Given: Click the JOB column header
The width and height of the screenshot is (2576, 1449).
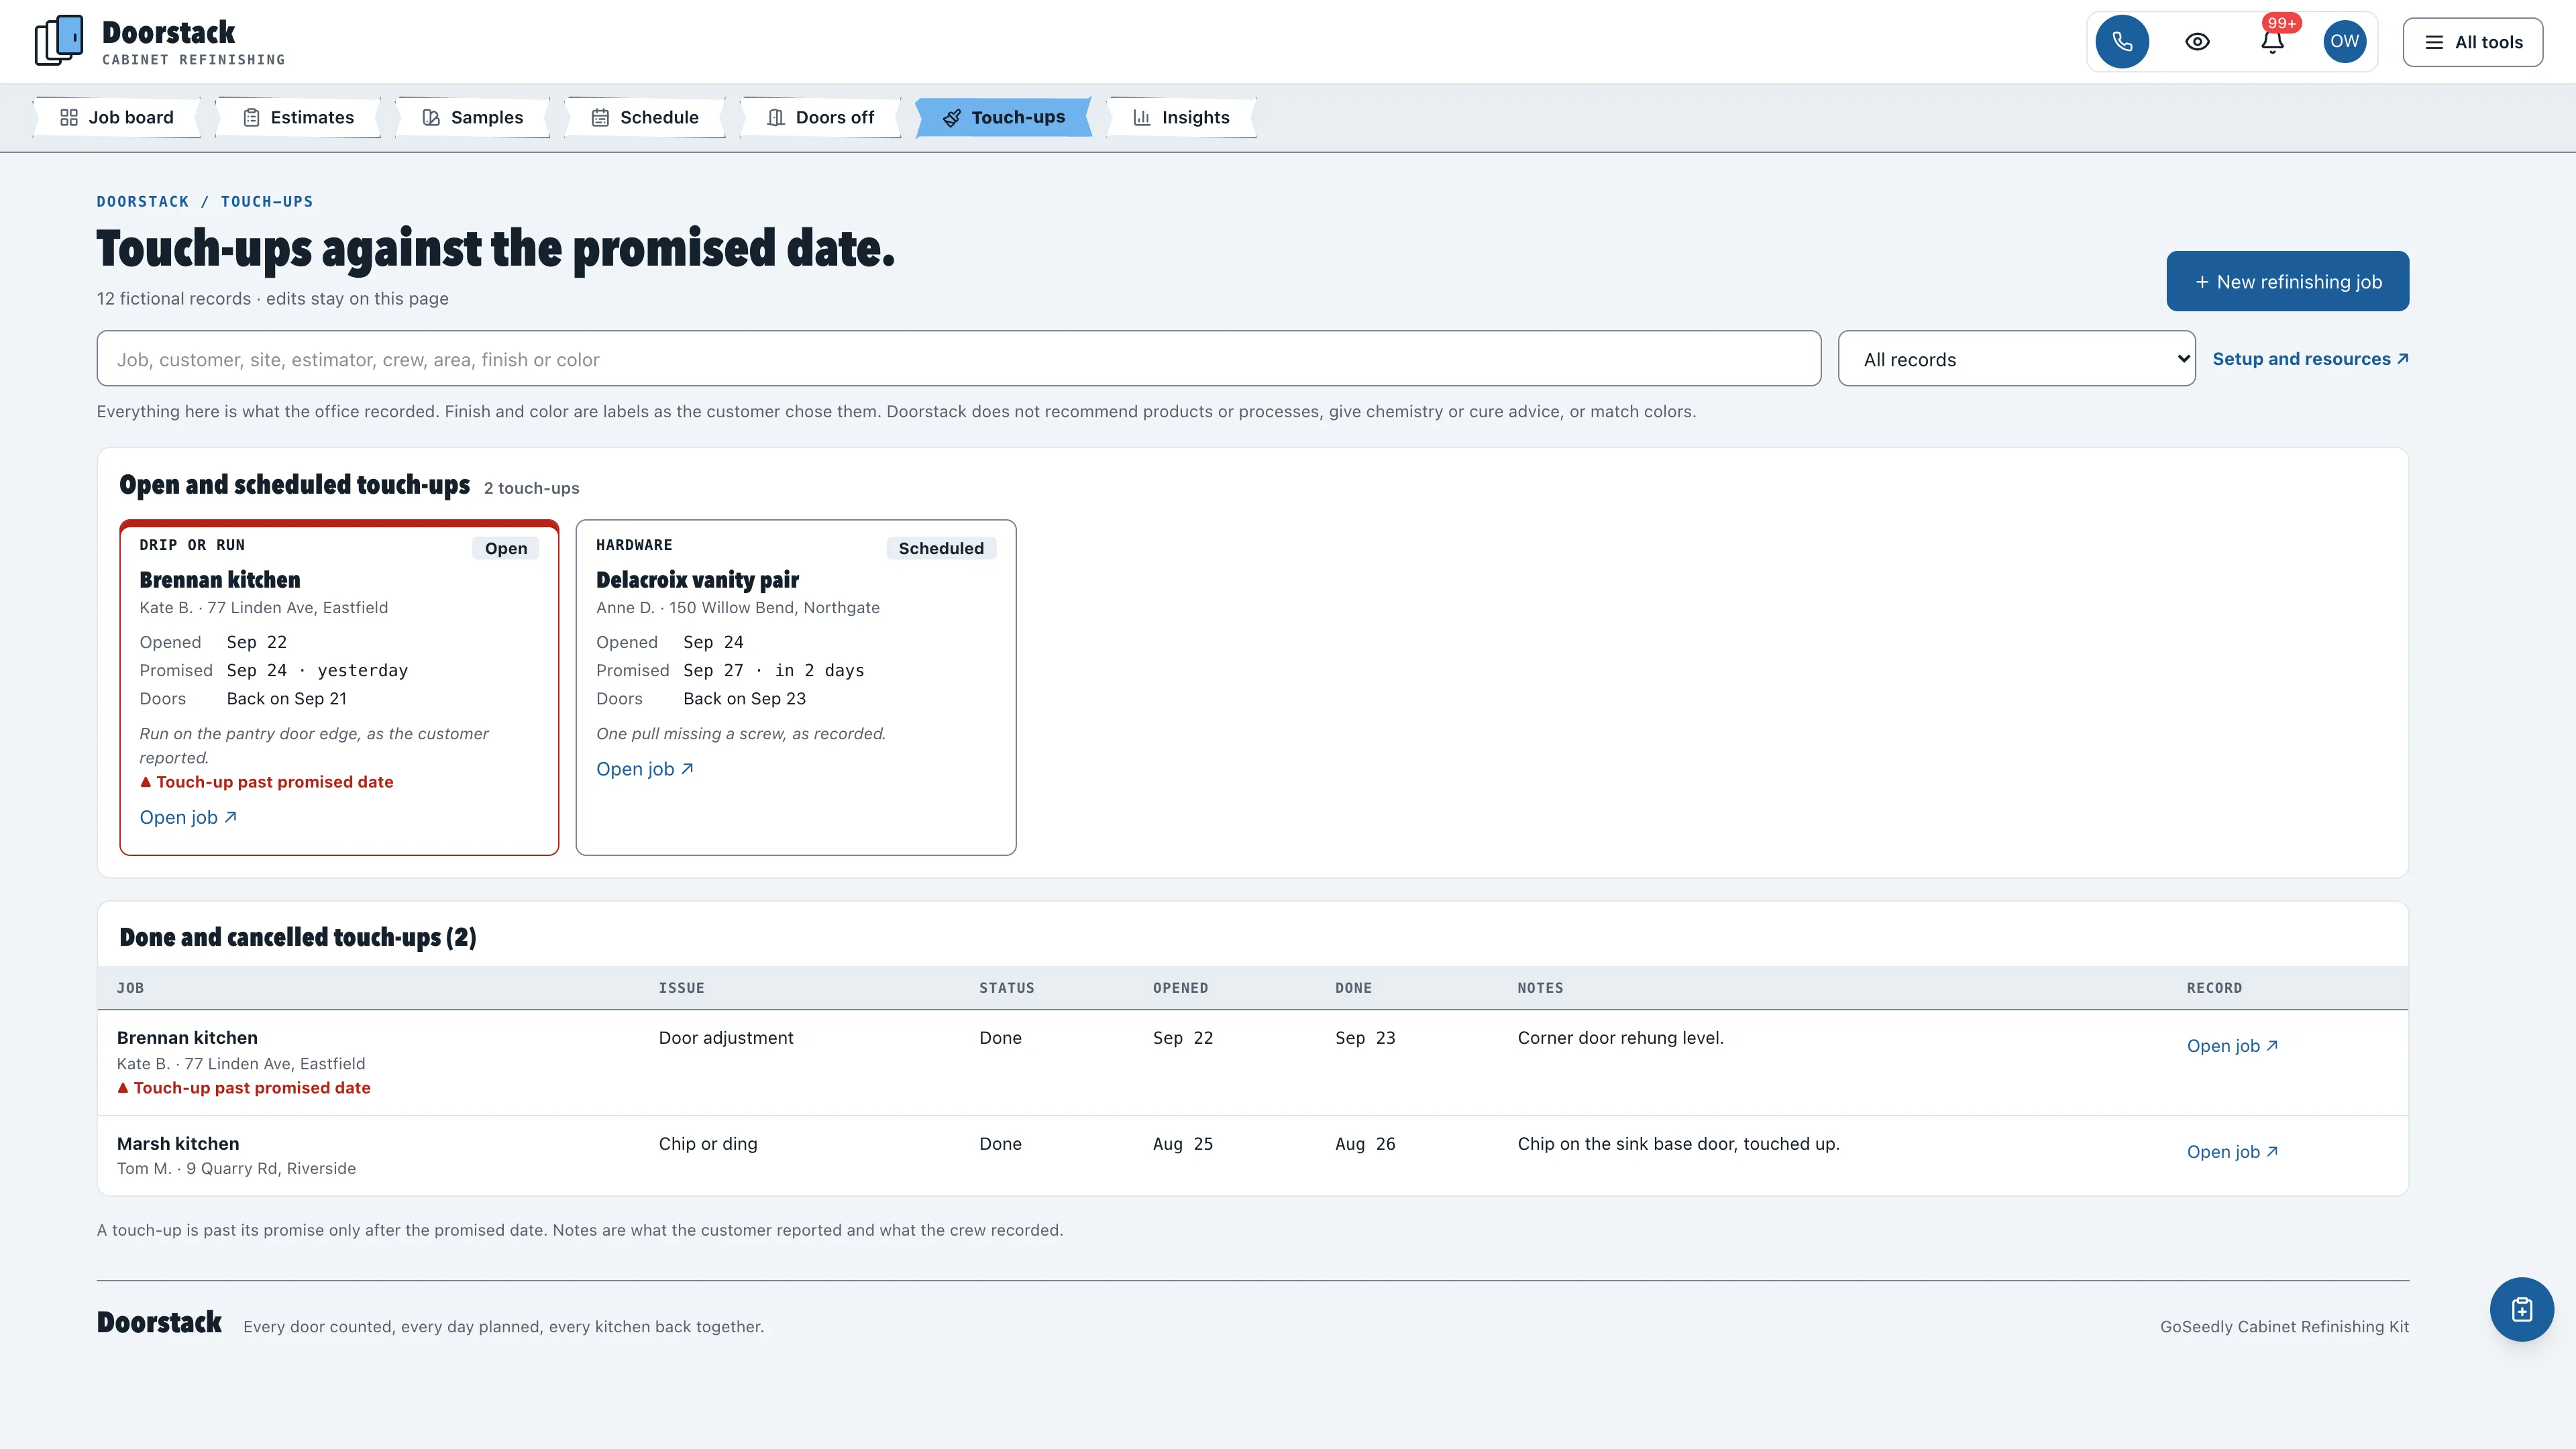Looking at the screenshot, I should pos(130,988).
